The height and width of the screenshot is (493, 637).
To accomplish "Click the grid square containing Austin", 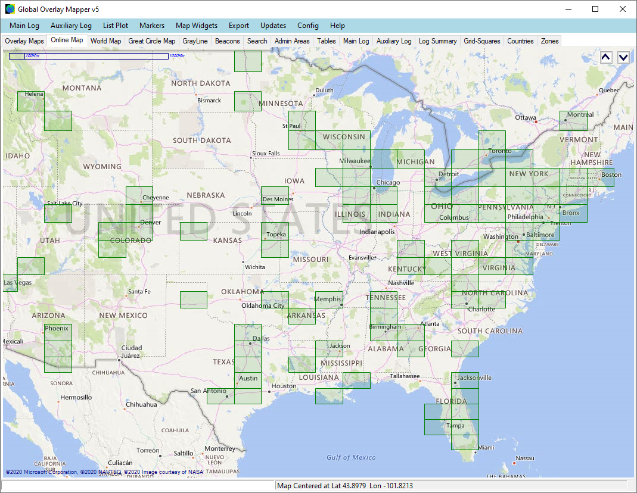I will pyautogui.click(x=248, y=380).
